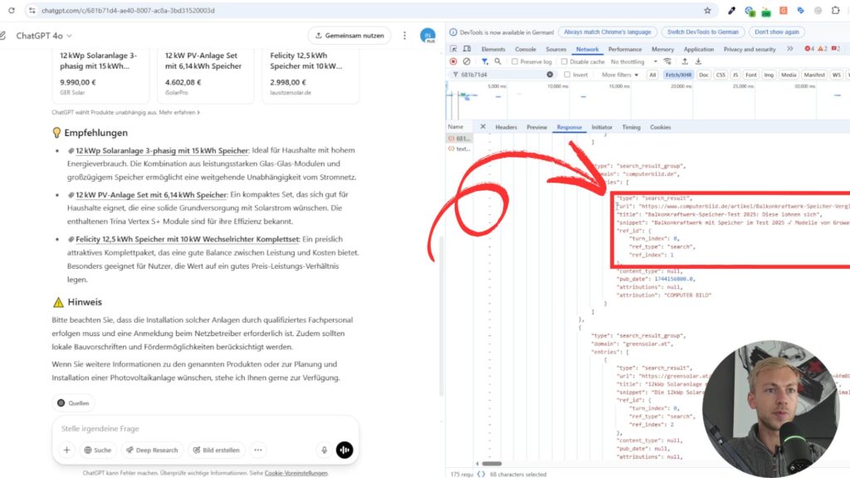
Task: Click Switch DevTools to German
Action: (702, 32)
